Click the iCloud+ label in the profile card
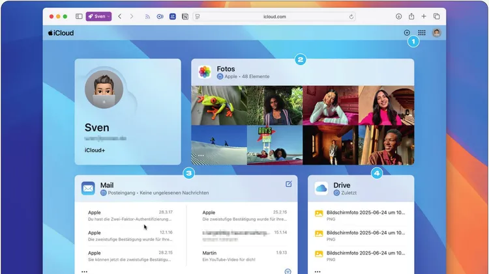 95,150
